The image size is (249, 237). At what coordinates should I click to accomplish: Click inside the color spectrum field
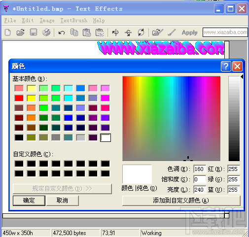pos(172,119)
